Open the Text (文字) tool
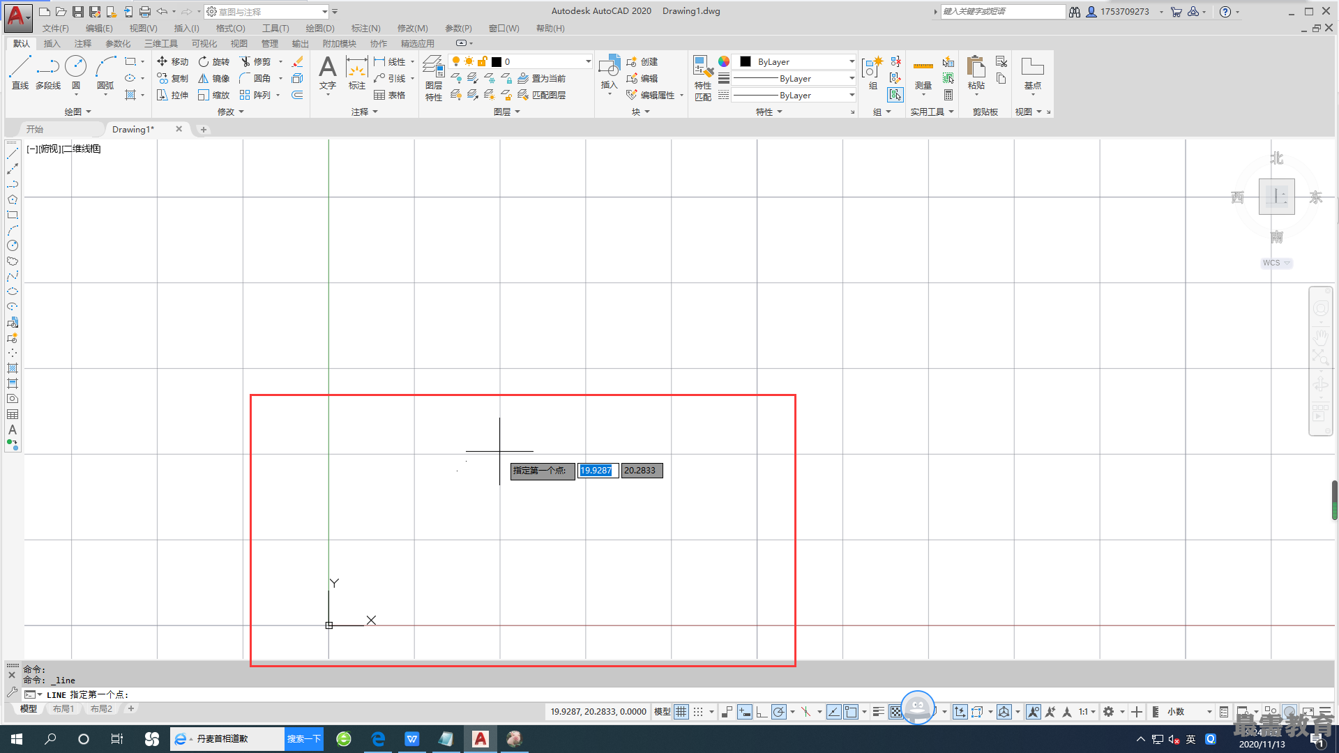This screenshot has height=753, width=1339. (328, 73)
